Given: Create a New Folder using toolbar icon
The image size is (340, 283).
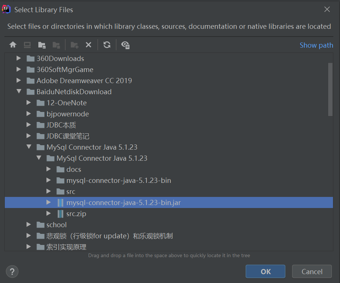Looking at the screenshot, I should (74, 45).
